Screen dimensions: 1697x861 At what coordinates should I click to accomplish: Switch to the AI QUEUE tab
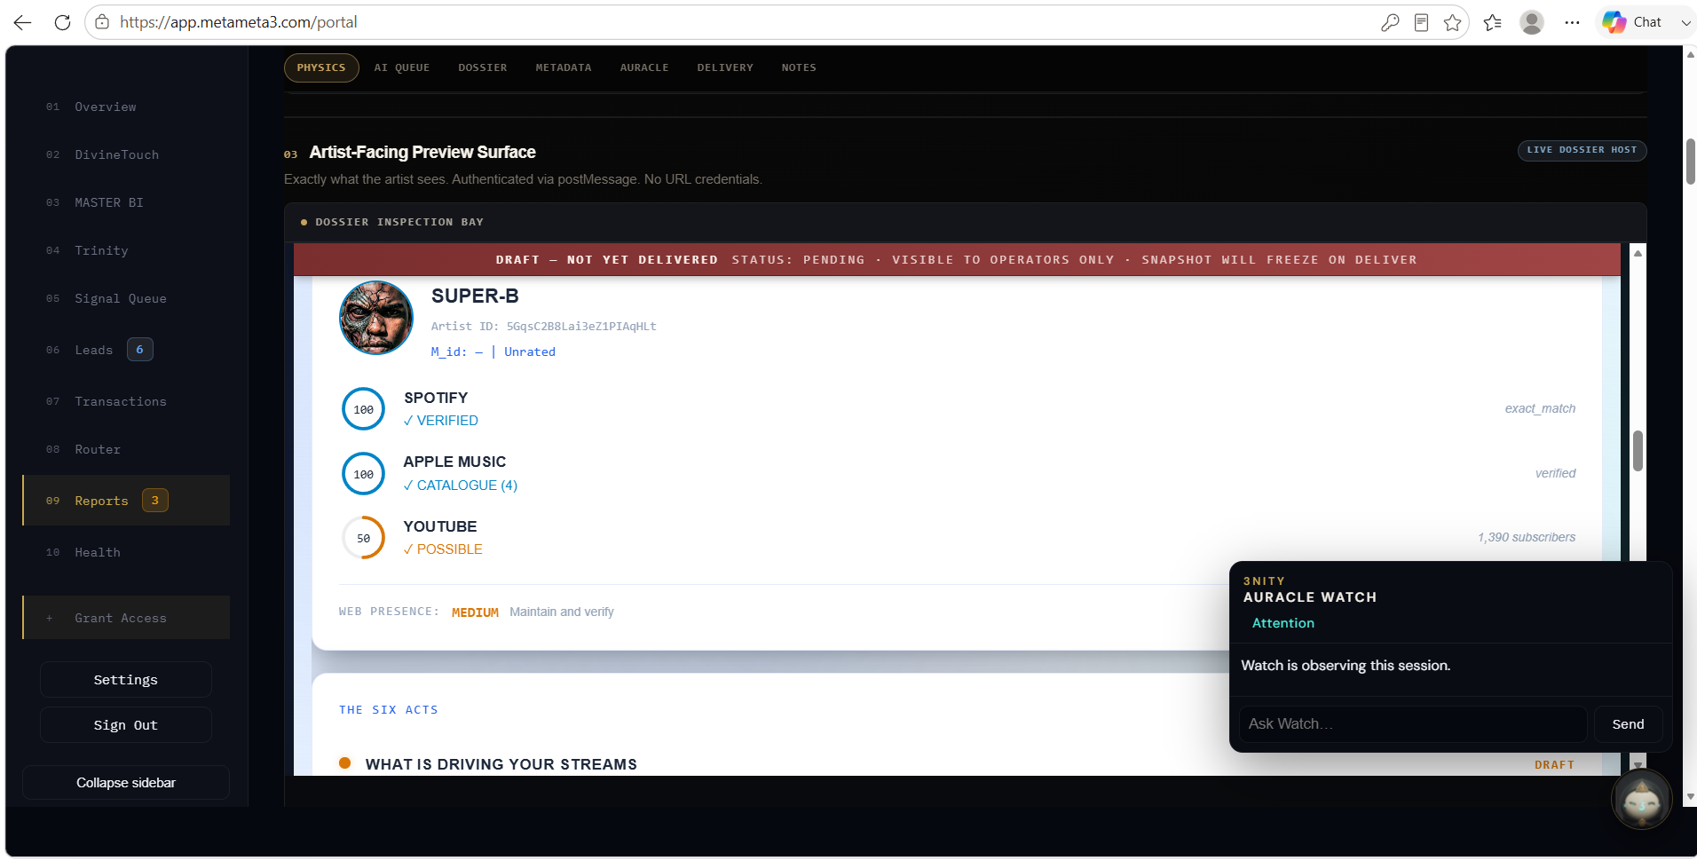click(x=402, y=67)
